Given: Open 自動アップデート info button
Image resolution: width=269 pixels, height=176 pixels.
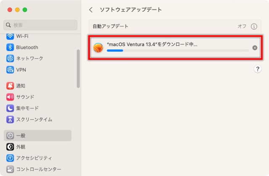Looking at the screenshot, I should [x=254, y=26].
